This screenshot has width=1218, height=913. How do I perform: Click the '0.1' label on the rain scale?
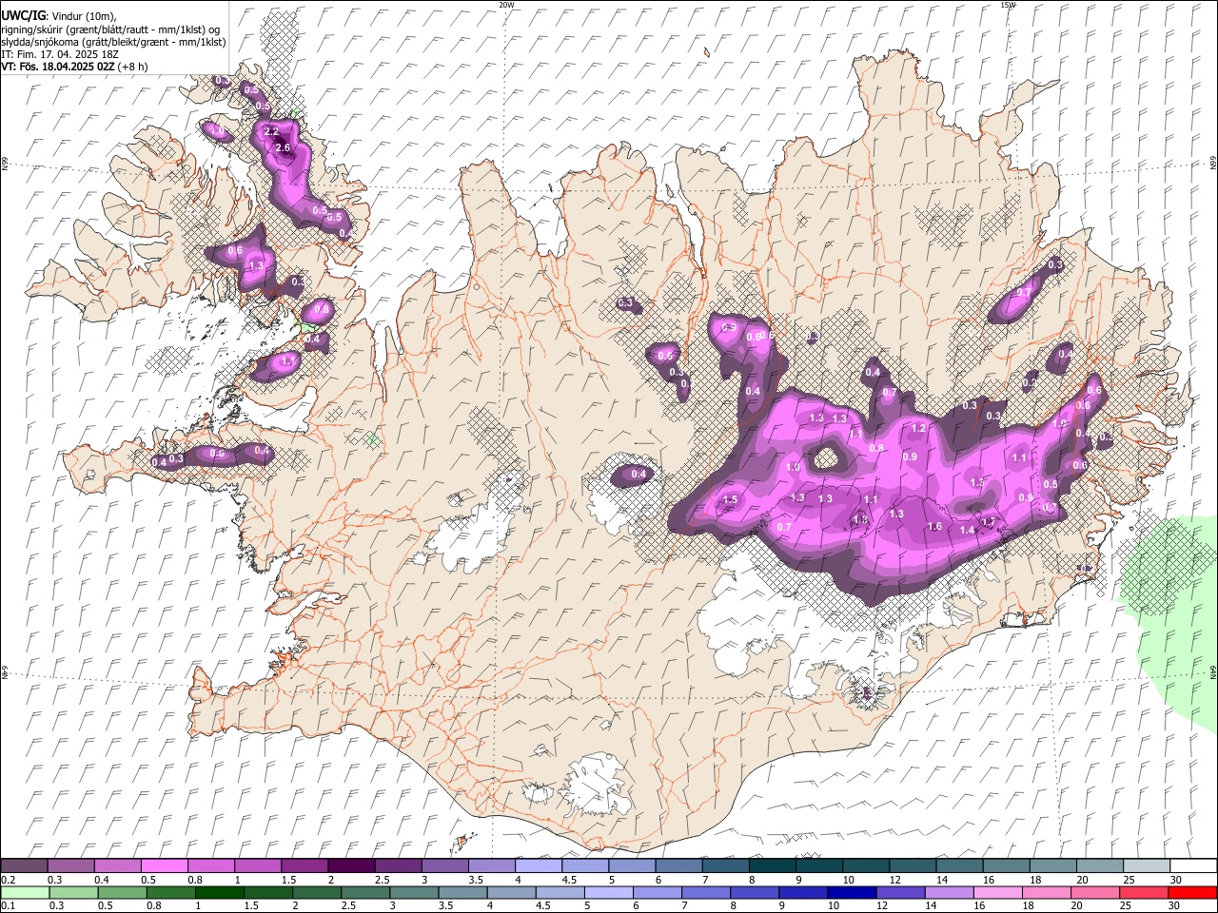[8, 905]
